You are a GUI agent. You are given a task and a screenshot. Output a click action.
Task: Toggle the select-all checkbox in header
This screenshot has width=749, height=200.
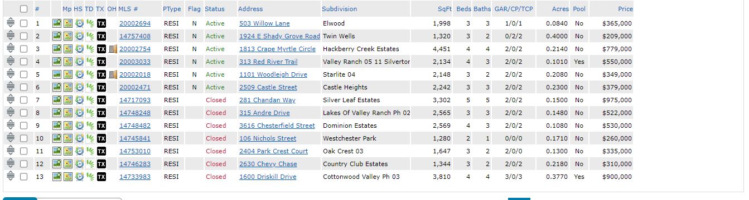click(23, 9)
